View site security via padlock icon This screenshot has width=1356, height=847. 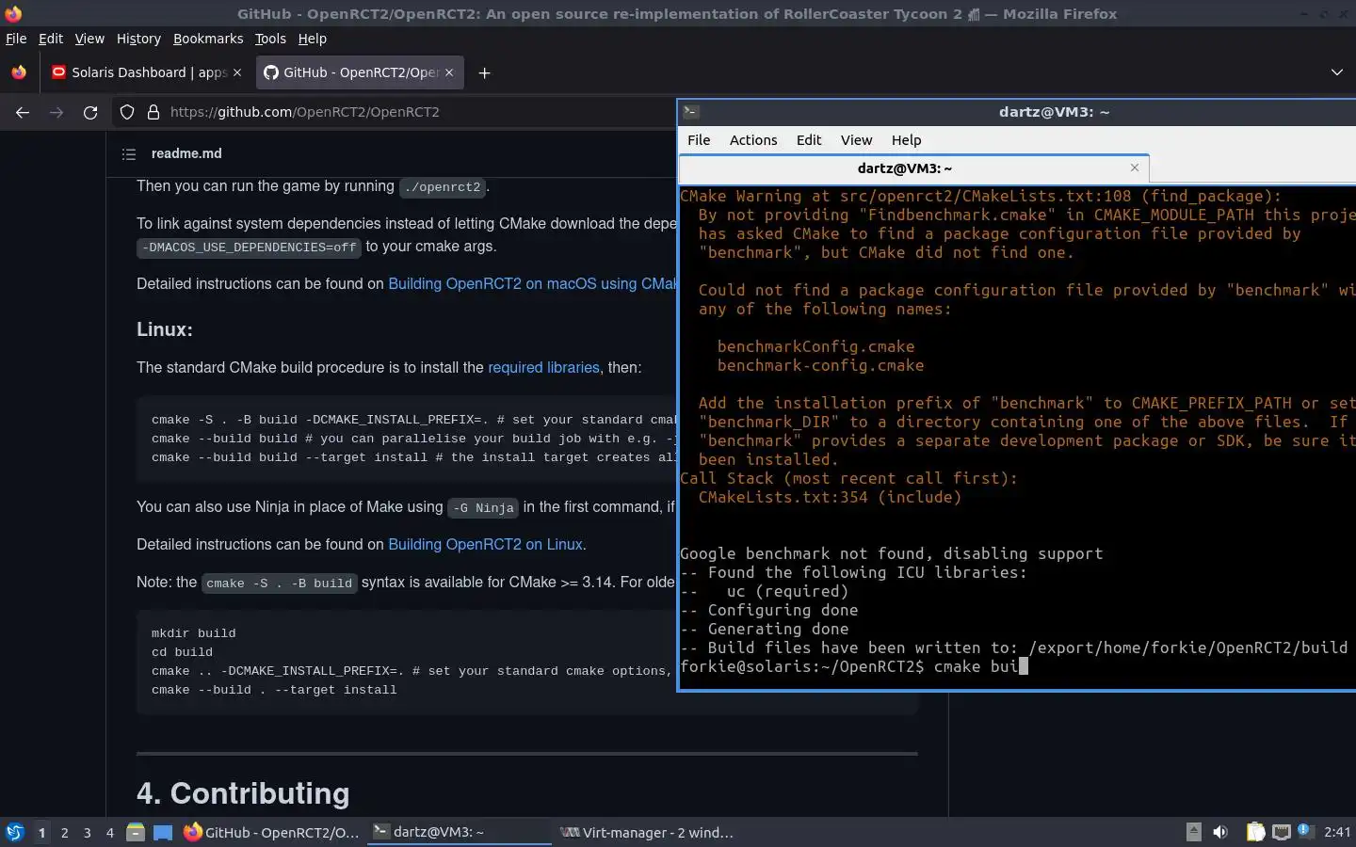coord(153,112)
